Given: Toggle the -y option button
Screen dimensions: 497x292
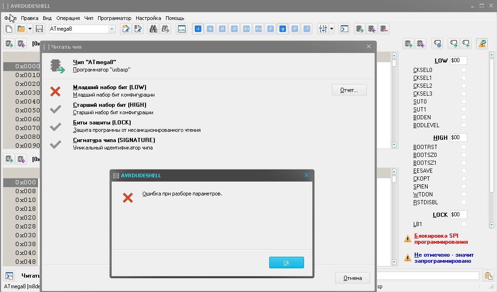Looking at the screenshot, I should click(282, 29).
